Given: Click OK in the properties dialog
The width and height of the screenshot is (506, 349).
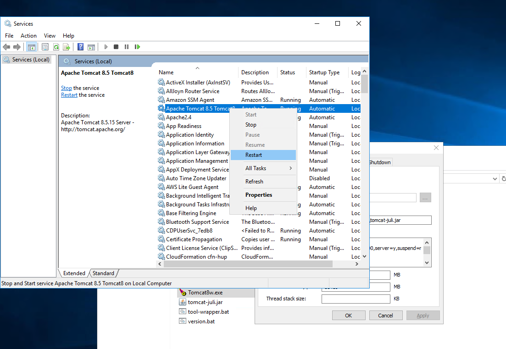Looking at the screenshot, I should click(x=349, y=316).
